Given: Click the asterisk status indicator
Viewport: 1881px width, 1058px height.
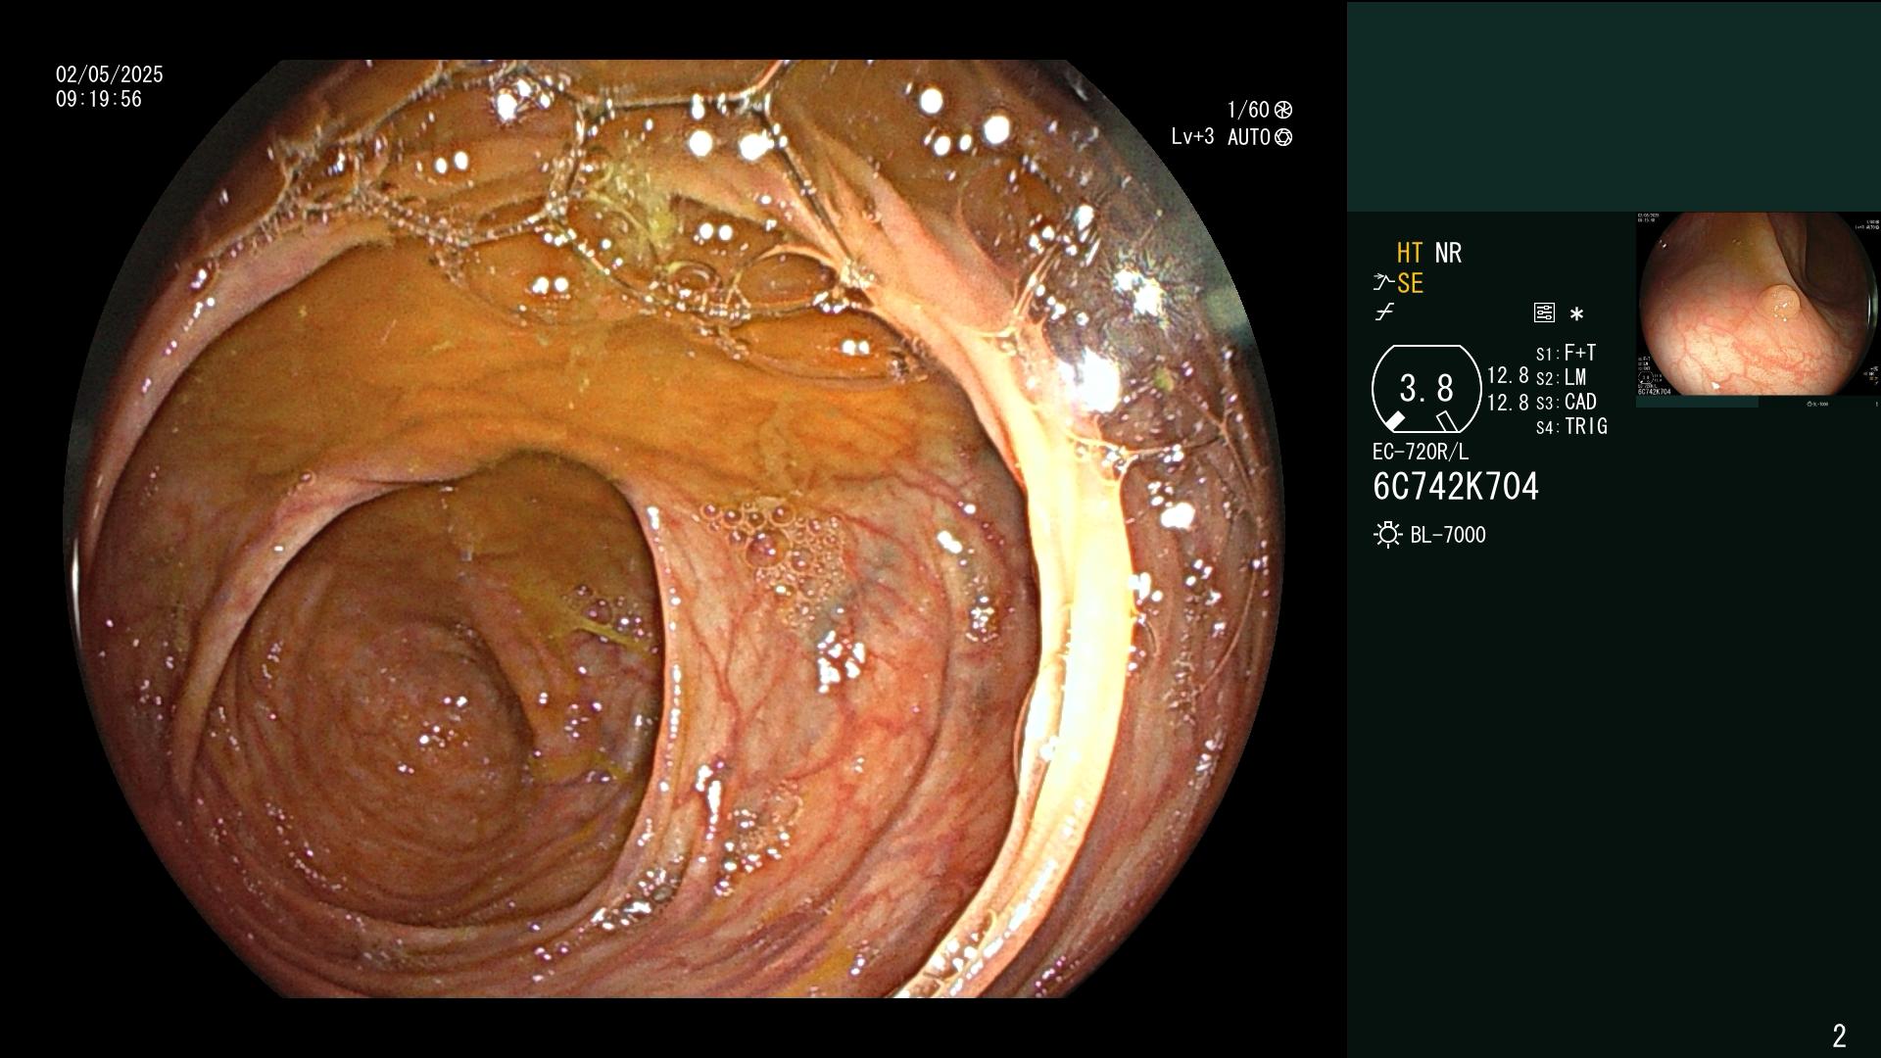Looking at the screenshot, I should tap(1576, 313).
